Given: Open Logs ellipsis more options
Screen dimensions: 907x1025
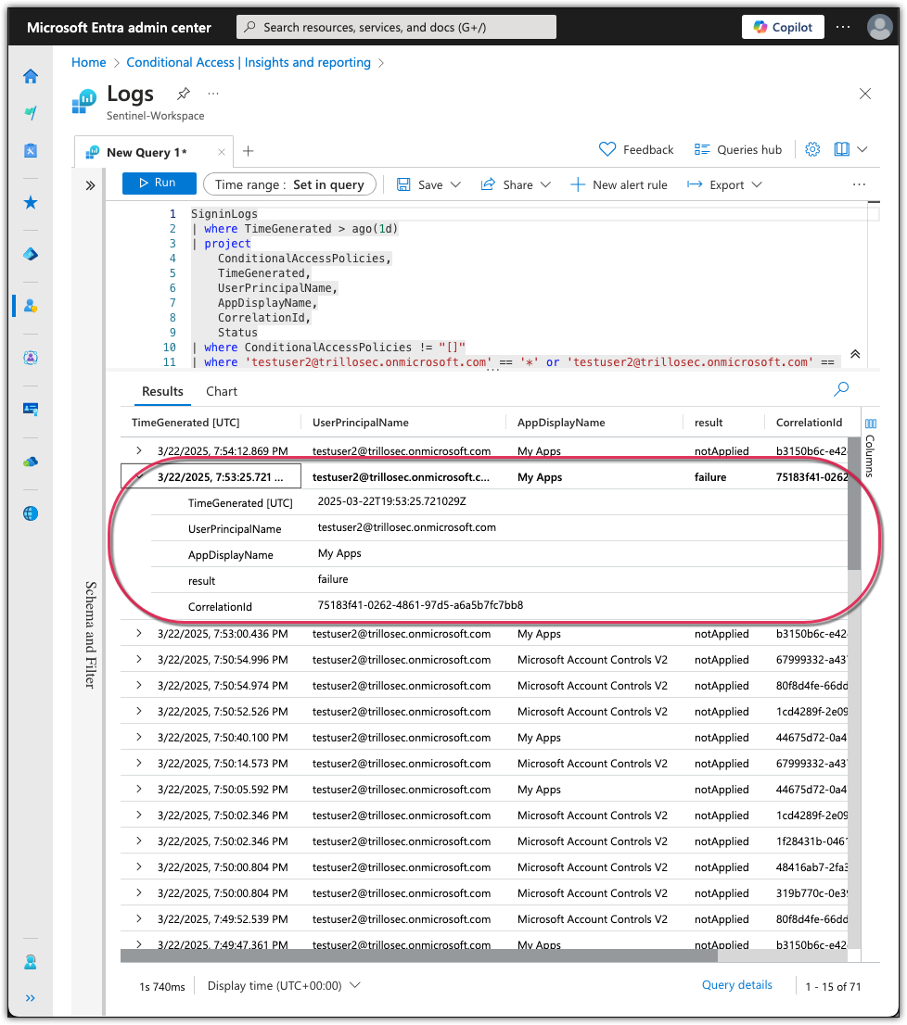Looking at the screenshot, I should pos(213,94).
